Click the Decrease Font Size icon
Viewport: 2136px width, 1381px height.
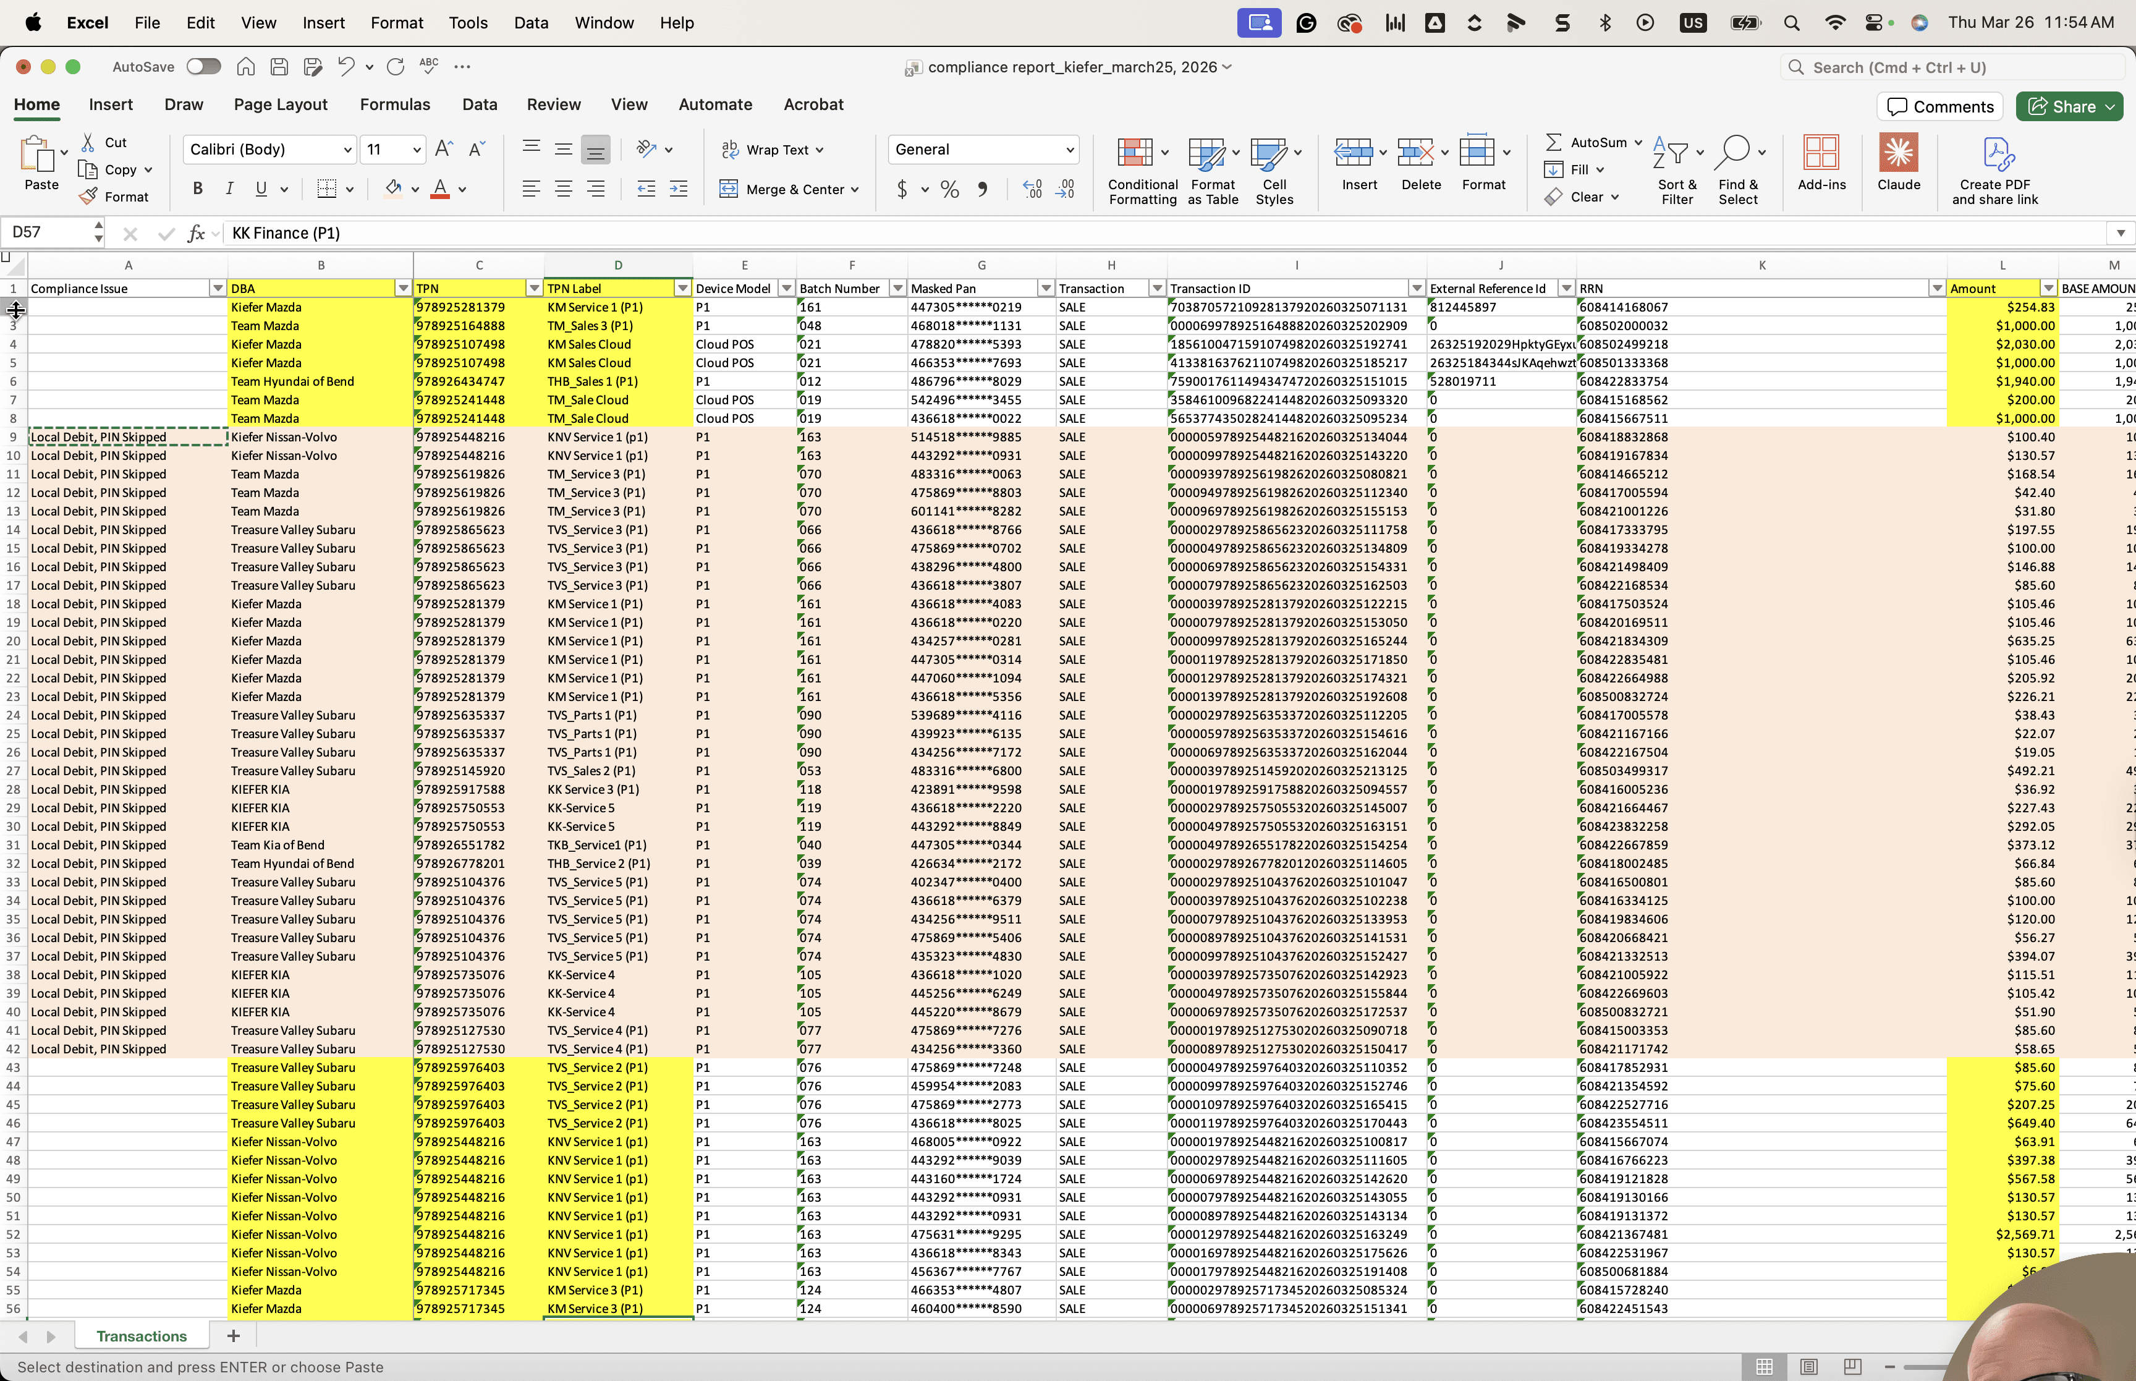coord(476,149)
